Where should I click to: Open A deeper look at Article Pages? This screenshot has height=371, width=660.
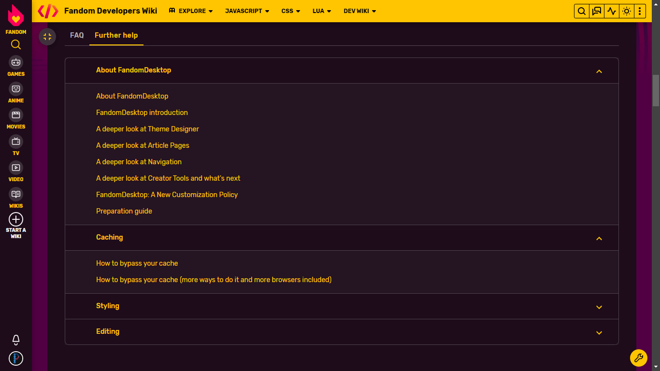coord(143,145)
